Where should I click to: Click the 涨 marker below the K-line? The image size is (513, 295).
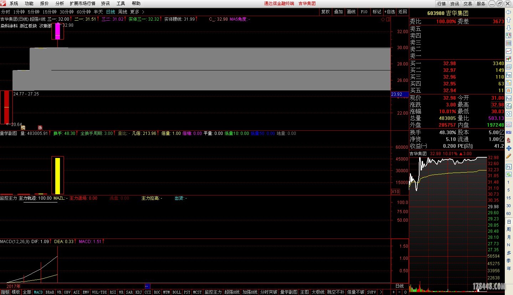tap(40, 127)
